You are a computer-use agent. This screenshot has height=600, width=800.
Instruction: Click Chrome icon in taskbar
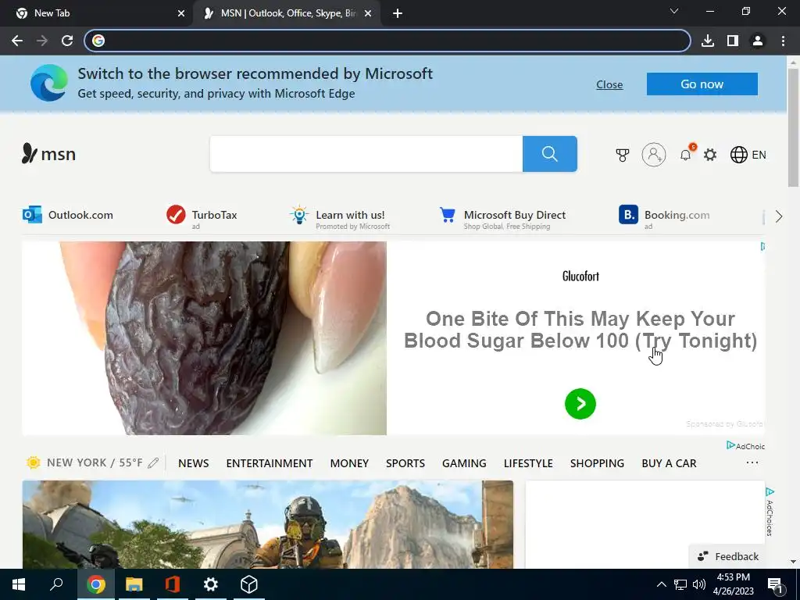95,584
